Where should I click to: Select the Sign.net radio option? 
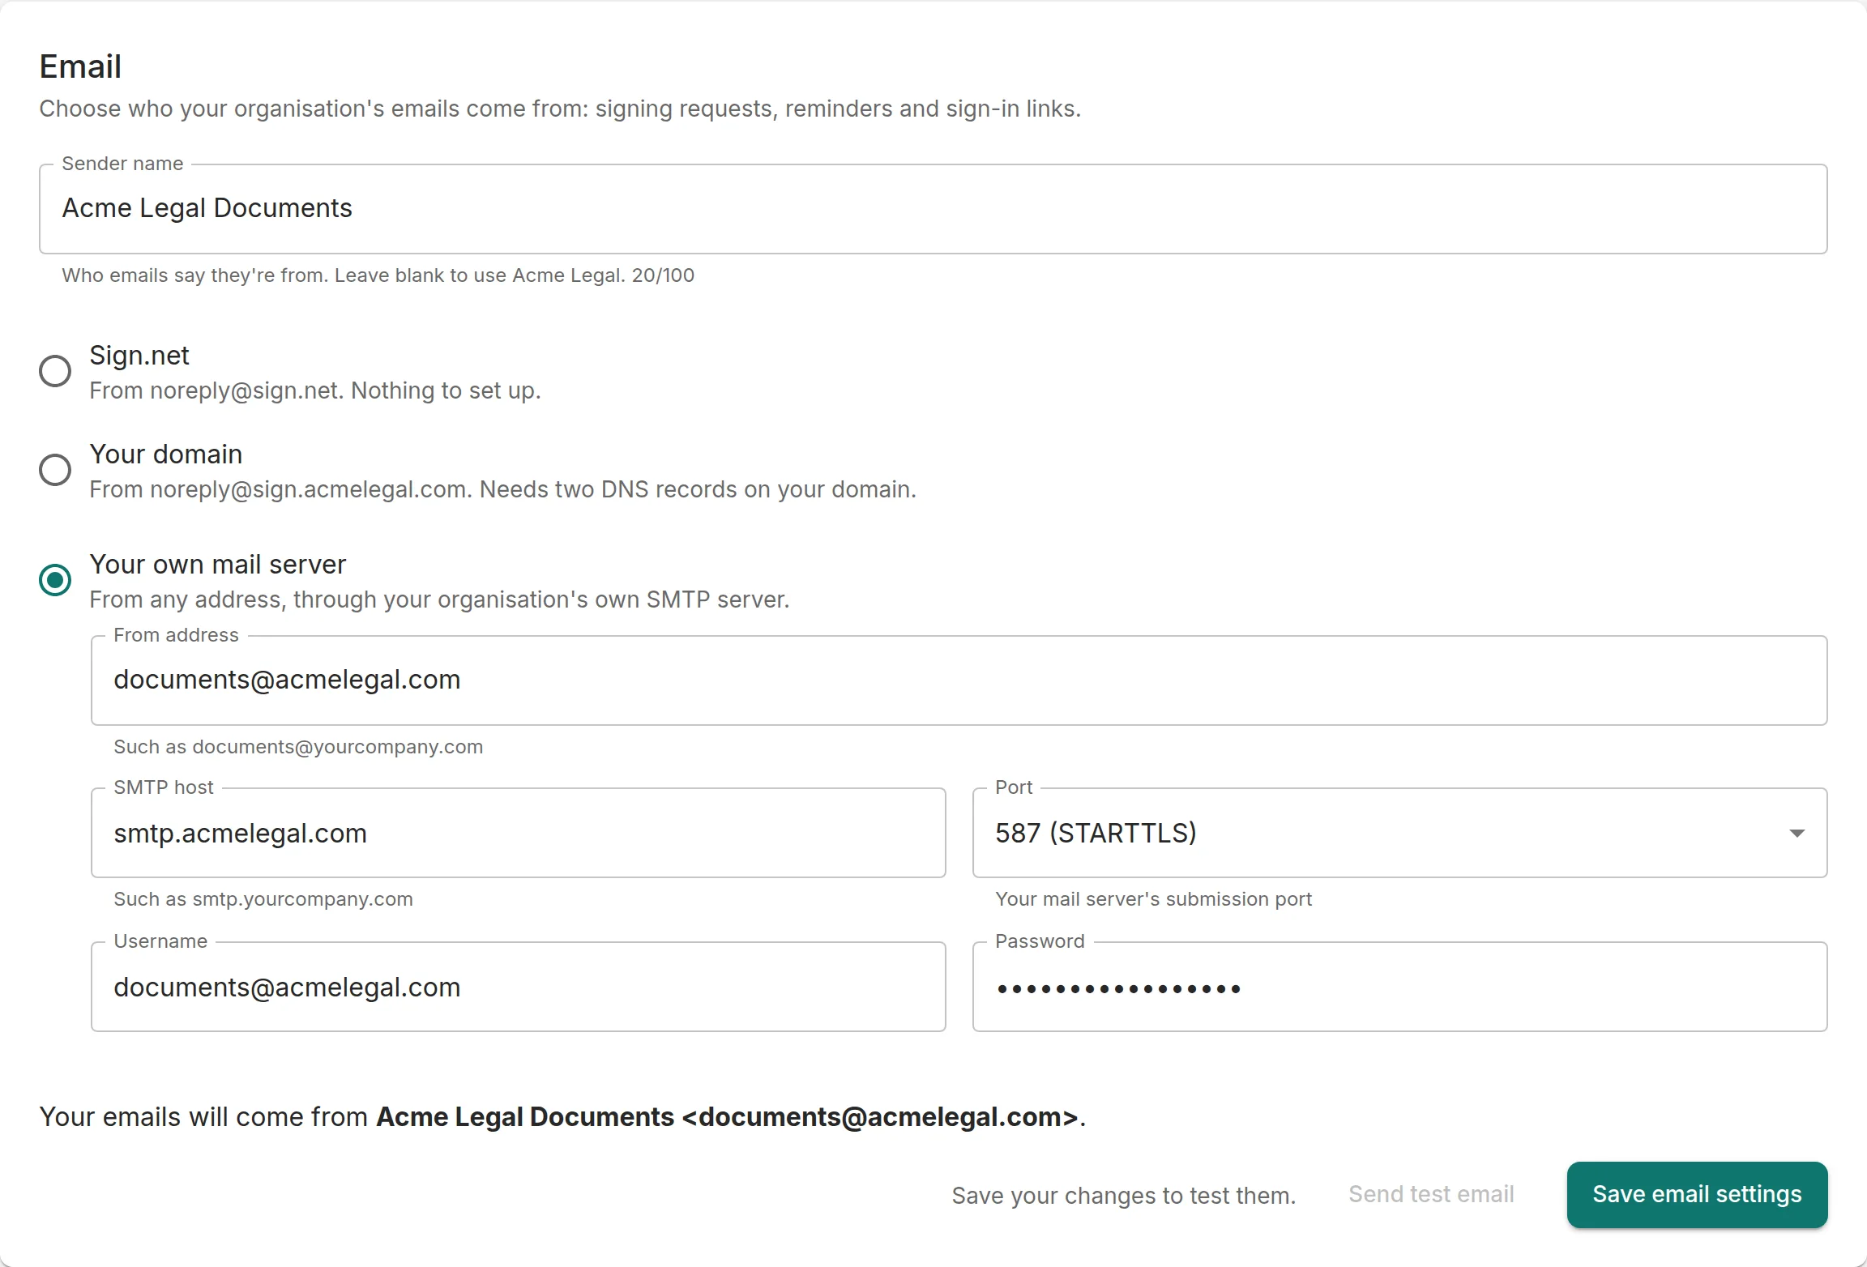click(x=55, y=371)
